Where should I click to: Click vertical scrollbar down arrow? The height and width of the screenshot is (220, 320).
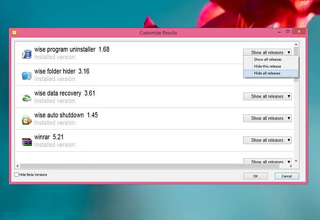click(296, 161)
